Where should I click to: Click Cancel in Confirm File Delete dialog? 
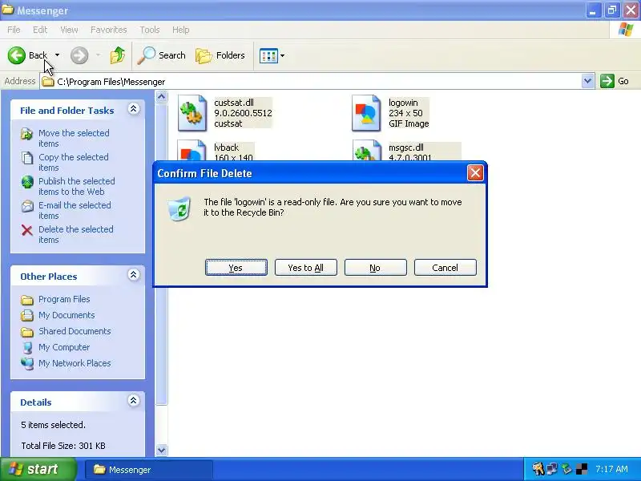445,268
